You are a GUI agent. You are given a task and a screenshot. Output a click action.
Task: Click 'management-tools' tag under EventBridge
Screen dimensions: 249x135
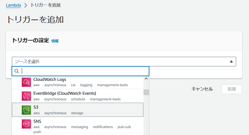point(105,99)
